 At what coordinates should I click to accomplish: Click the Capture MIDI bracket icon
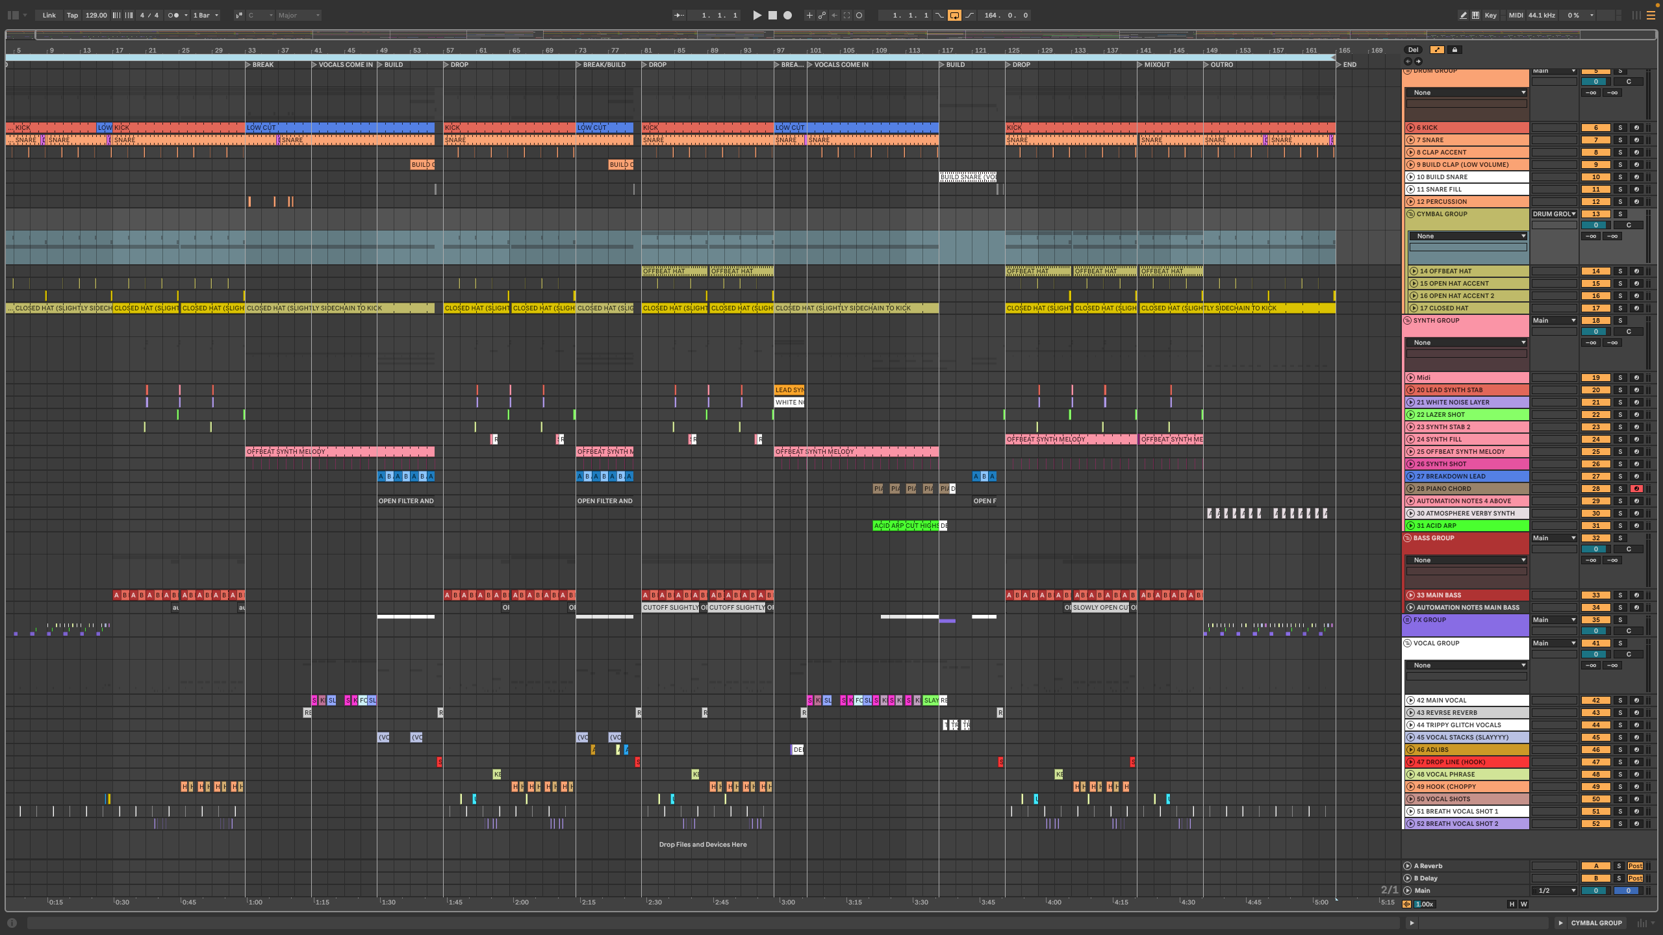point(846,15)
